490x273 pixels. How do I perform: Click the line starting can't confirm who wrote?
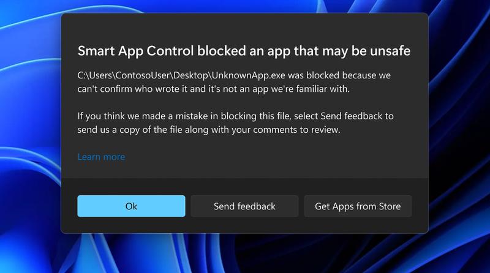(213, 89)
